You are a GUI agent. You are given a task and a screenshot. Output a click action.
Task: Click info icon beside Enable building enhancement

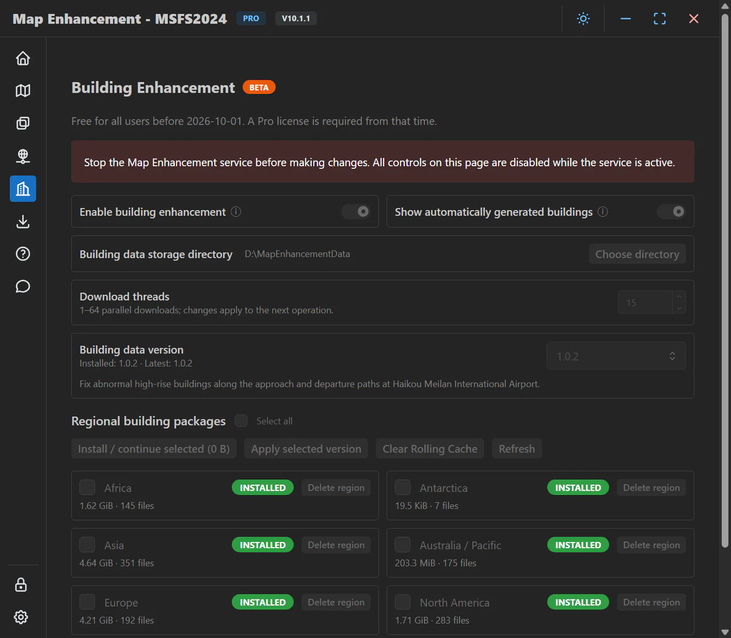(236, 212)
